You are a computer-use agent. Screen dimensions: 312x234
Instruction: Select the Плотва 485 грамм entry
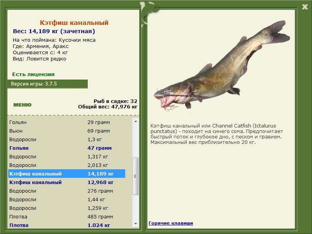click(67, 217)
